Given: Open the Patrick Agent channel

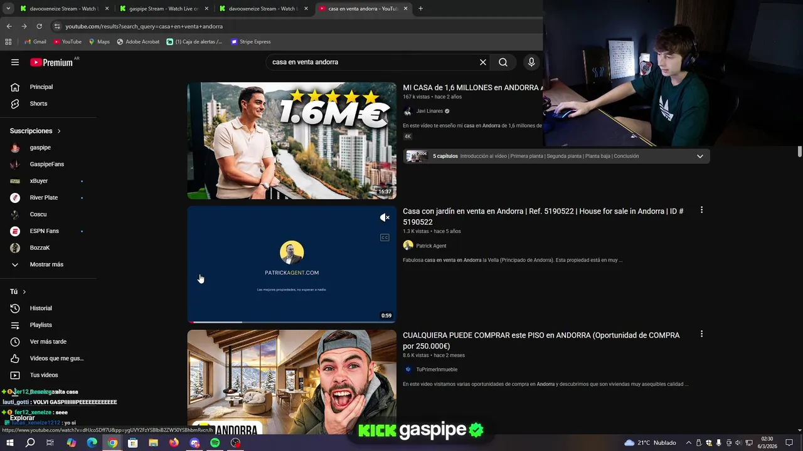Looking at the screenshot, I should pos(431,246).
